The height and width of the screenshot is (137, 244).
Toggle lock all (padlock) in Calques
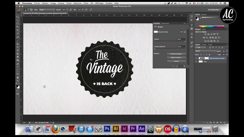click(209, 55)
